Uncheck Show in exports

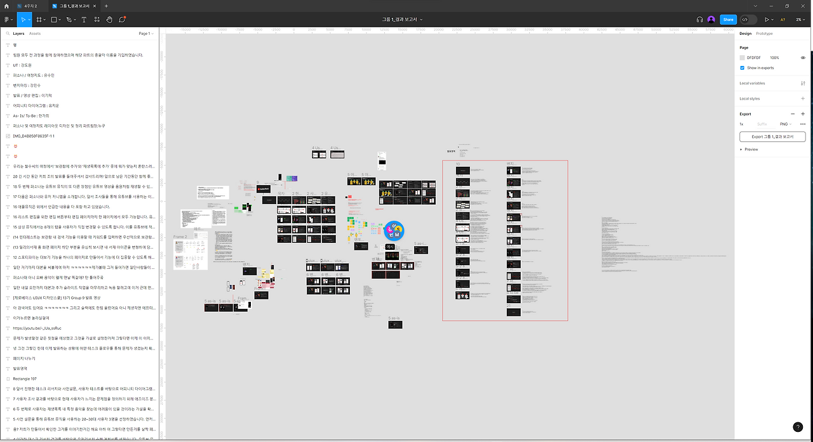(x=742, y=68)
